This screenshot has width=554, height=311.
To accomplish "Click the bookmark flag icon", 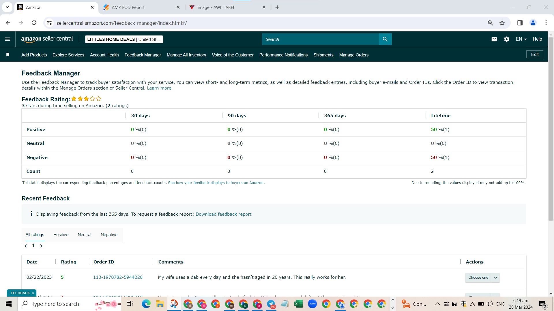I will (8, 55).
